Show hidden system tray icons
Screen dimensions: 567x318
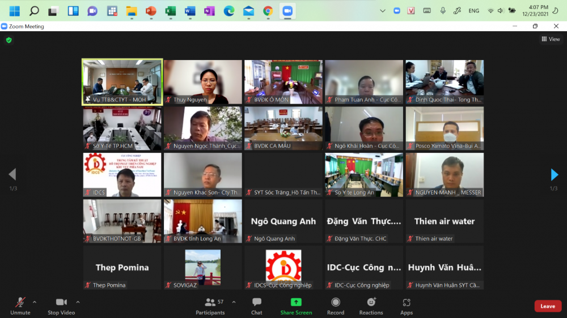tap(382, 11)
